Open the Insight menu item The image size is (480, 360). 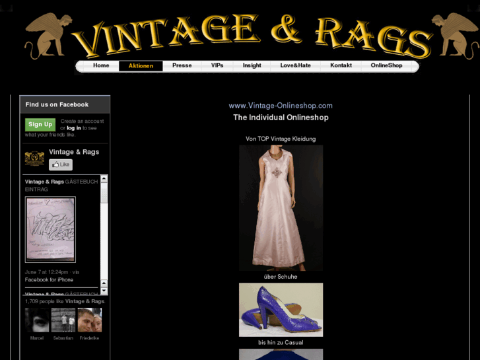tap(252, 65)
